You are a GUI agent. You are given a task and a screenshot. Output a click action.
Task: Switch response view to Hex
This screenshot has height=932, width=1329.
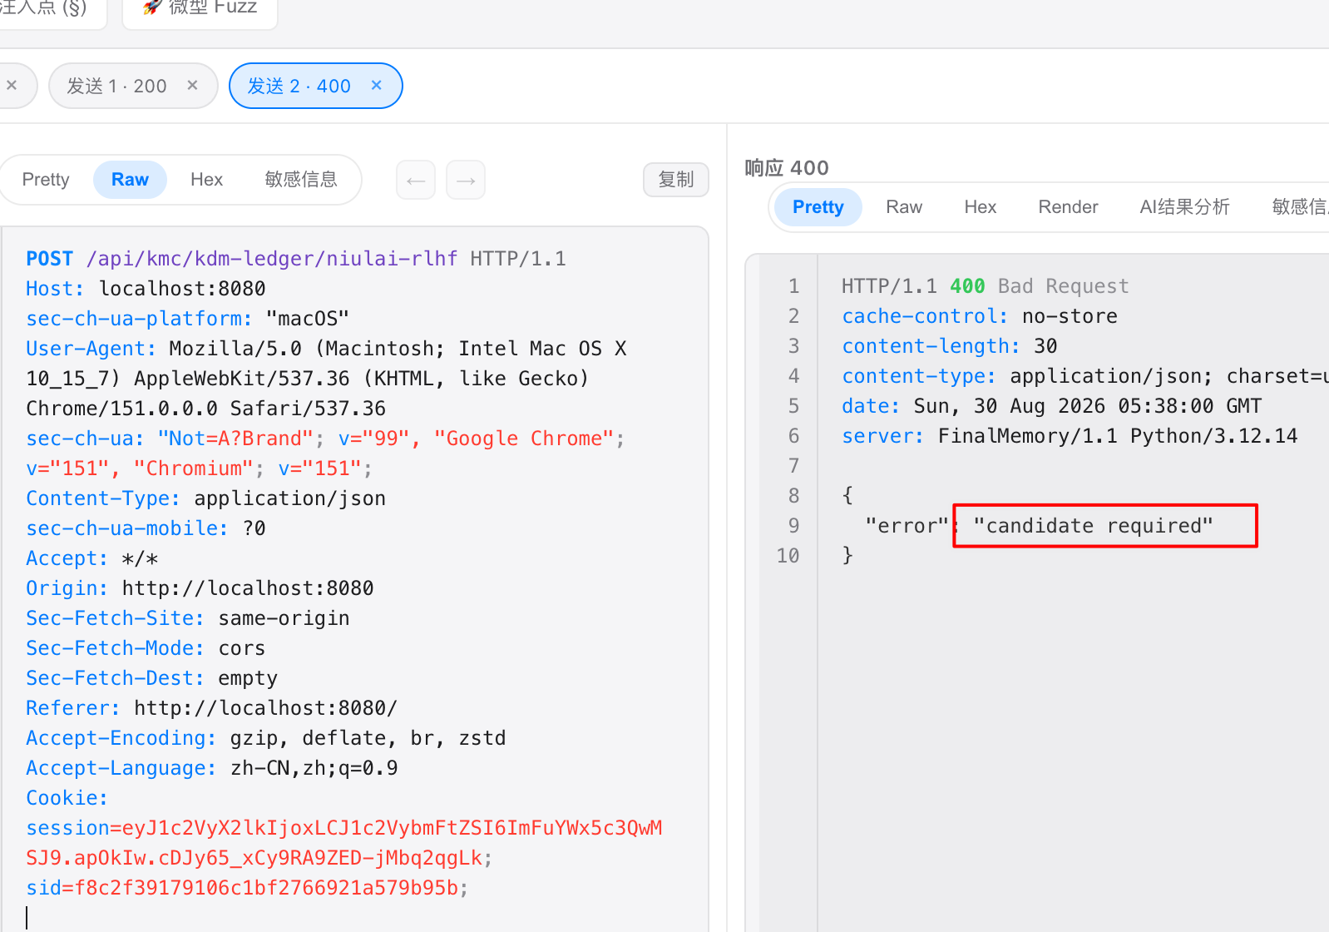tap(981, 207)
